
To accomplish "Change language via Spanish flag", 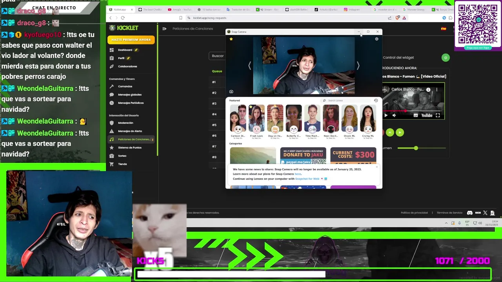I will [444, 29].
